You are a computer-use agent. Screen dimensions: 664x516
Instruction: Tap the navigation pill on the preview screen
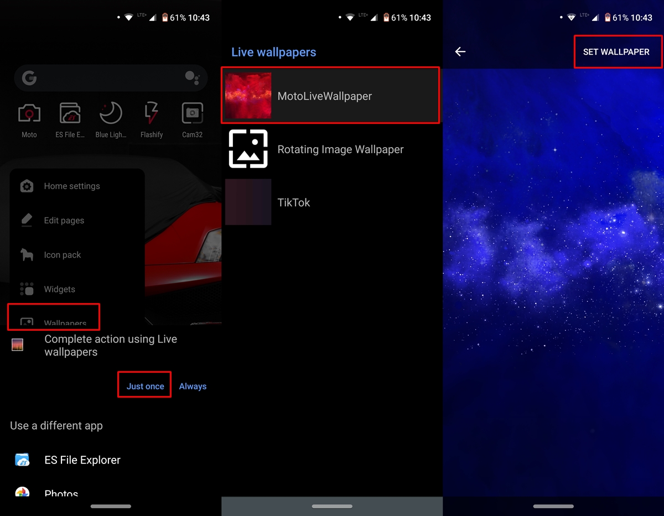(x=553, y=506)
